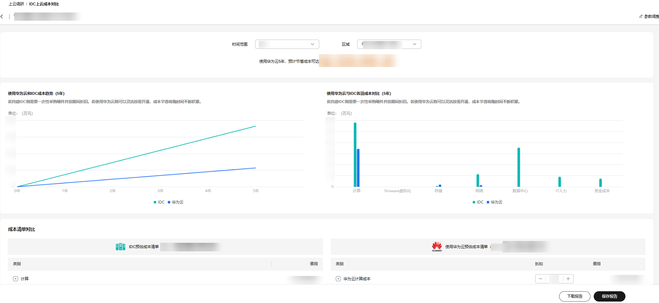Click the 3年 axis label on the line chart
This screenshot has height=303, width=659.
click(160, 191)
